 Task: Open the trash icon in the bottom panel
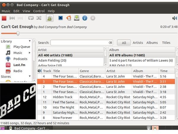tap(149, 128)
